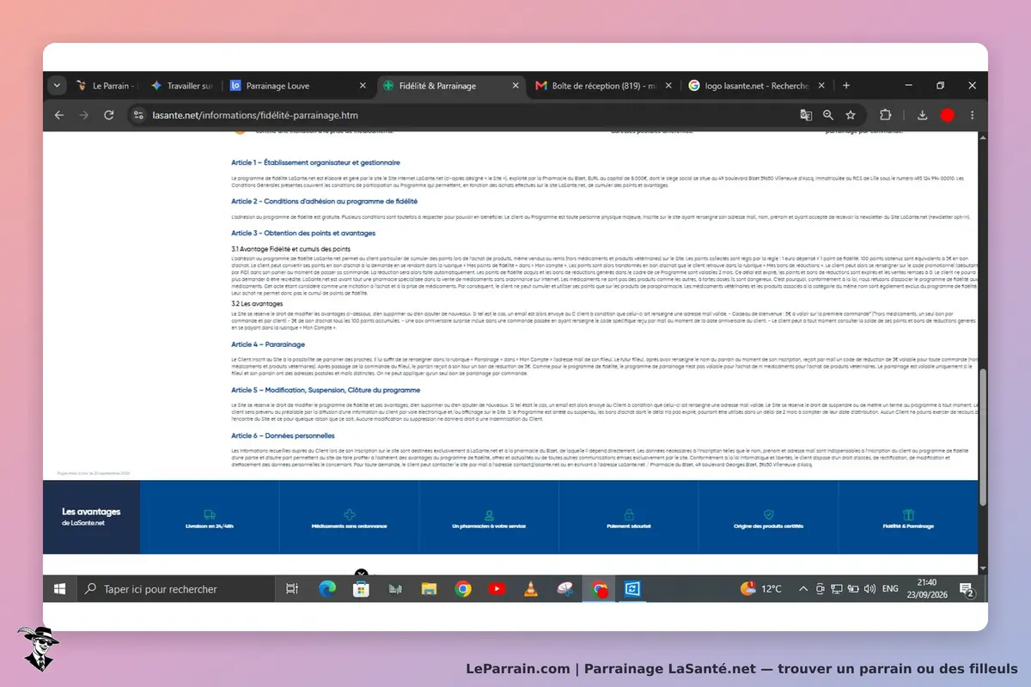Switch the ENG input language indicator
Image resolution: width=1031 pixels, height=687 pixels.
click(x=890, y=589)
